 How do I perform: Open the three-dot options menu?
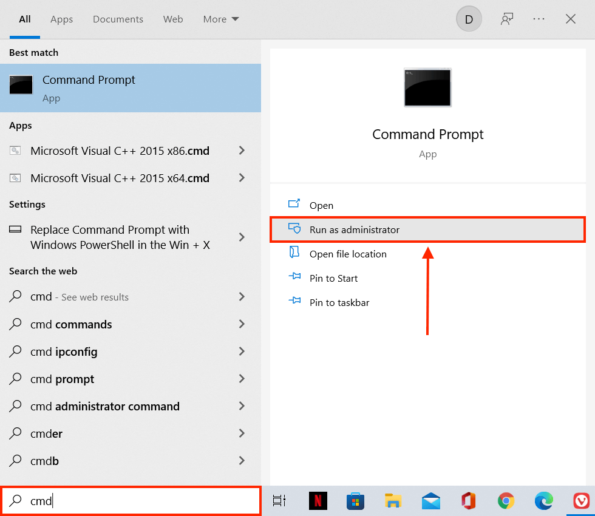(539, 19)
